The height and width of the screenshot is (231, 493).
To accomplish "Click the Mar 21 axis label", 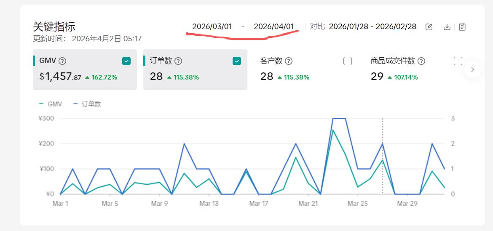I will (308, 204).
